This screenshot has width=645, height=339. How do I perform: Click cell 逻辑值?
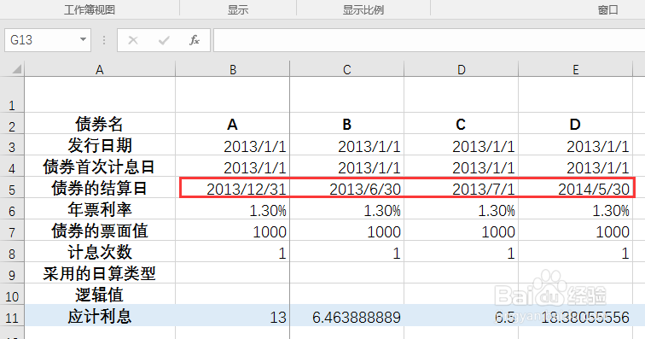point(100,295)
